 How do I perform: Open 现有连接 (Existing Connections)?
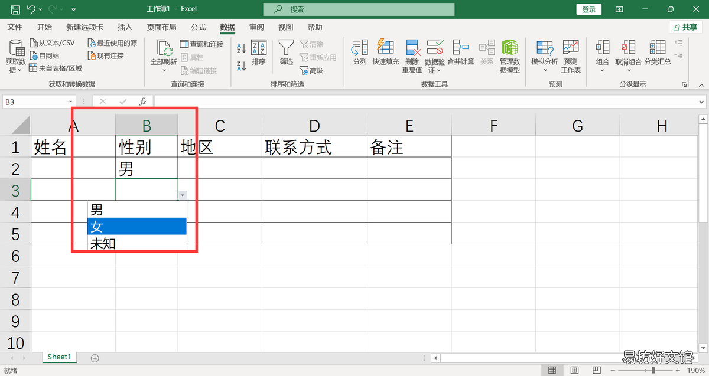(106, 55)
